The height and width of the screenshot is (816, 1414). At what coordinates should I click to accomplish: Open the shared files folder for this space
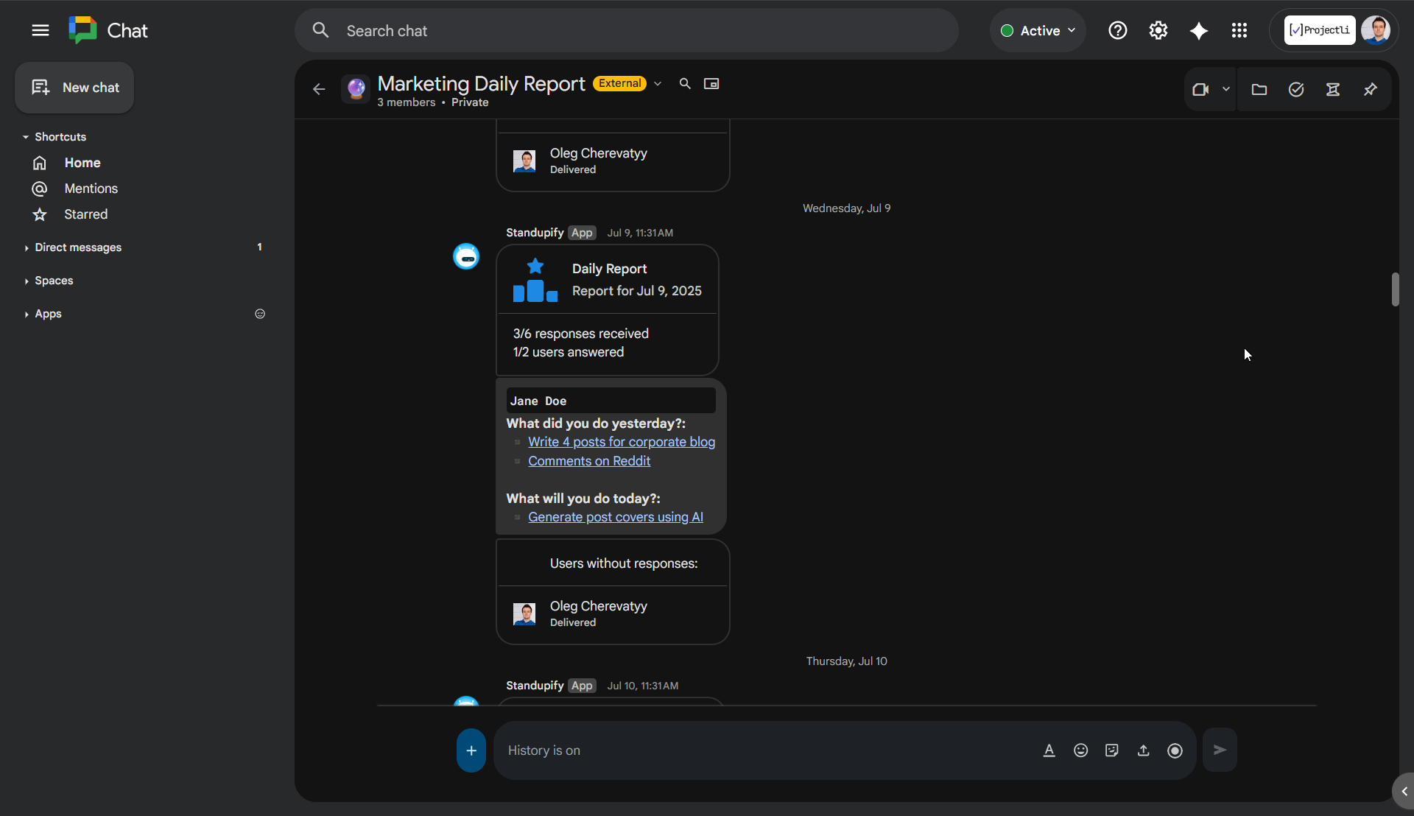1259,89
